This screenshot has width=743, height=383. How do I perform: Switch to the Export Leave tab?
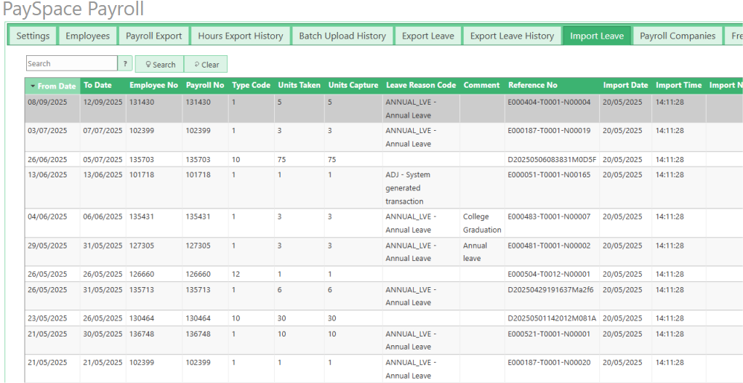pos(427,36)
